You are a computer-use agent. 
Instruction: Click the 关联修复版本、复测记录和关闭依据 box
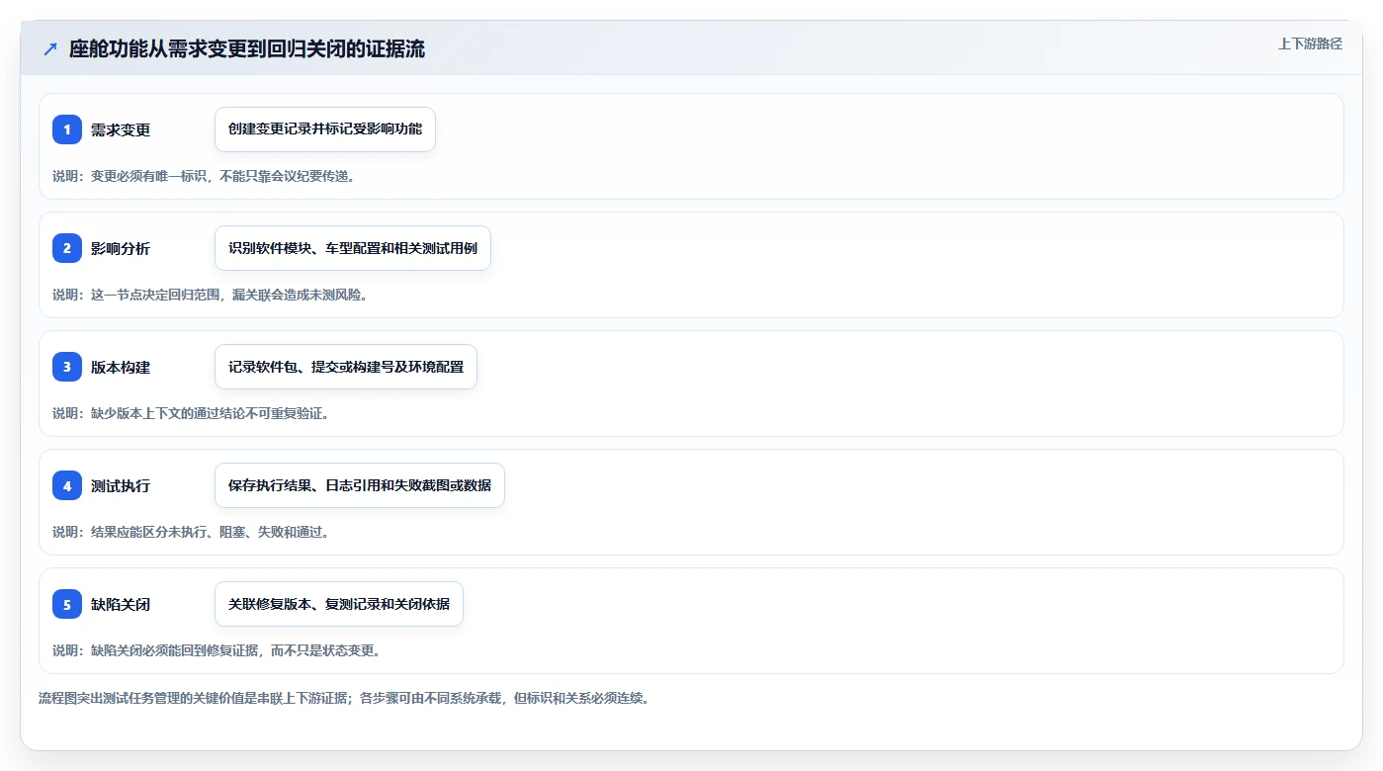tap(339, 604)
